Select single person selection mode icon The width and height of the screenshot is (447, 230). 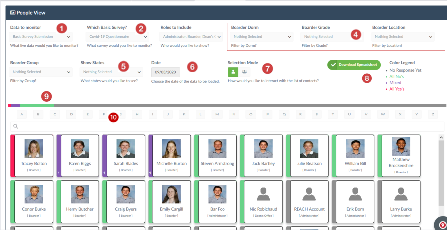pyautogui.click(x=233, y=72)
